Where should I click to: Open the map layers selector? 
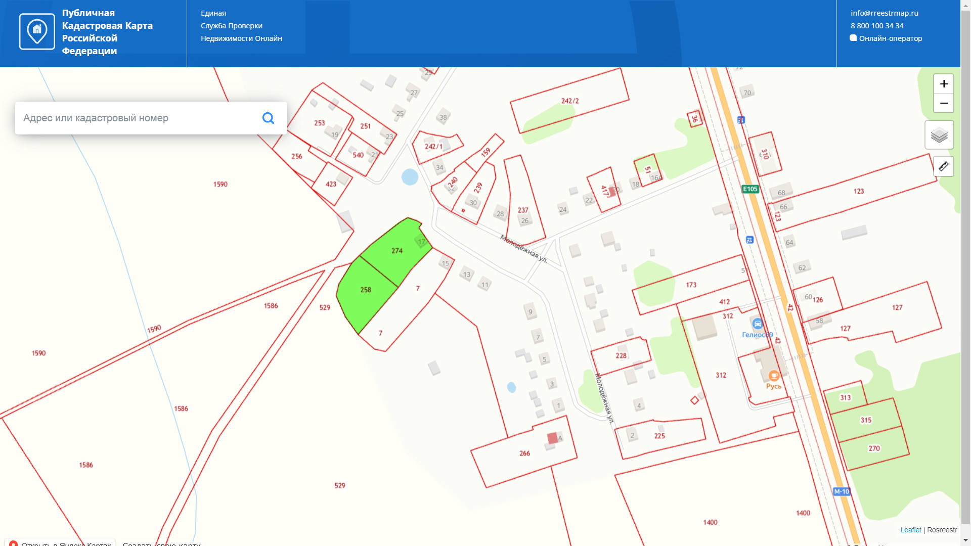click(939, 135)
